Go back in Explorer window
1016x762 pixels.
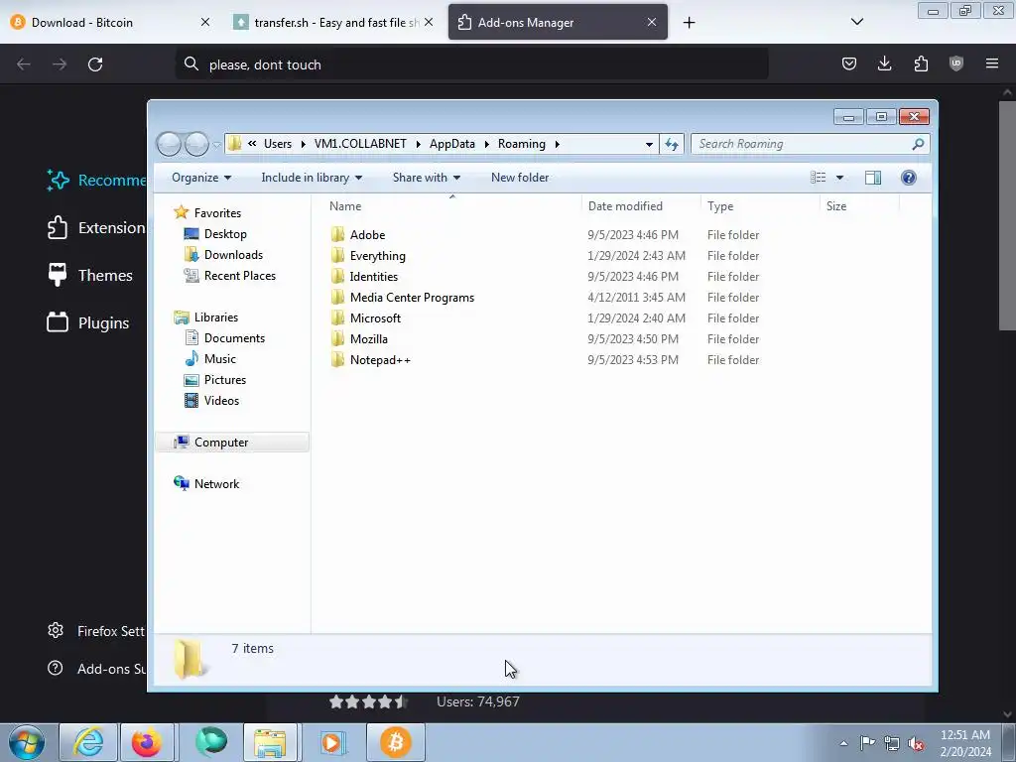(x=169, y=144)
